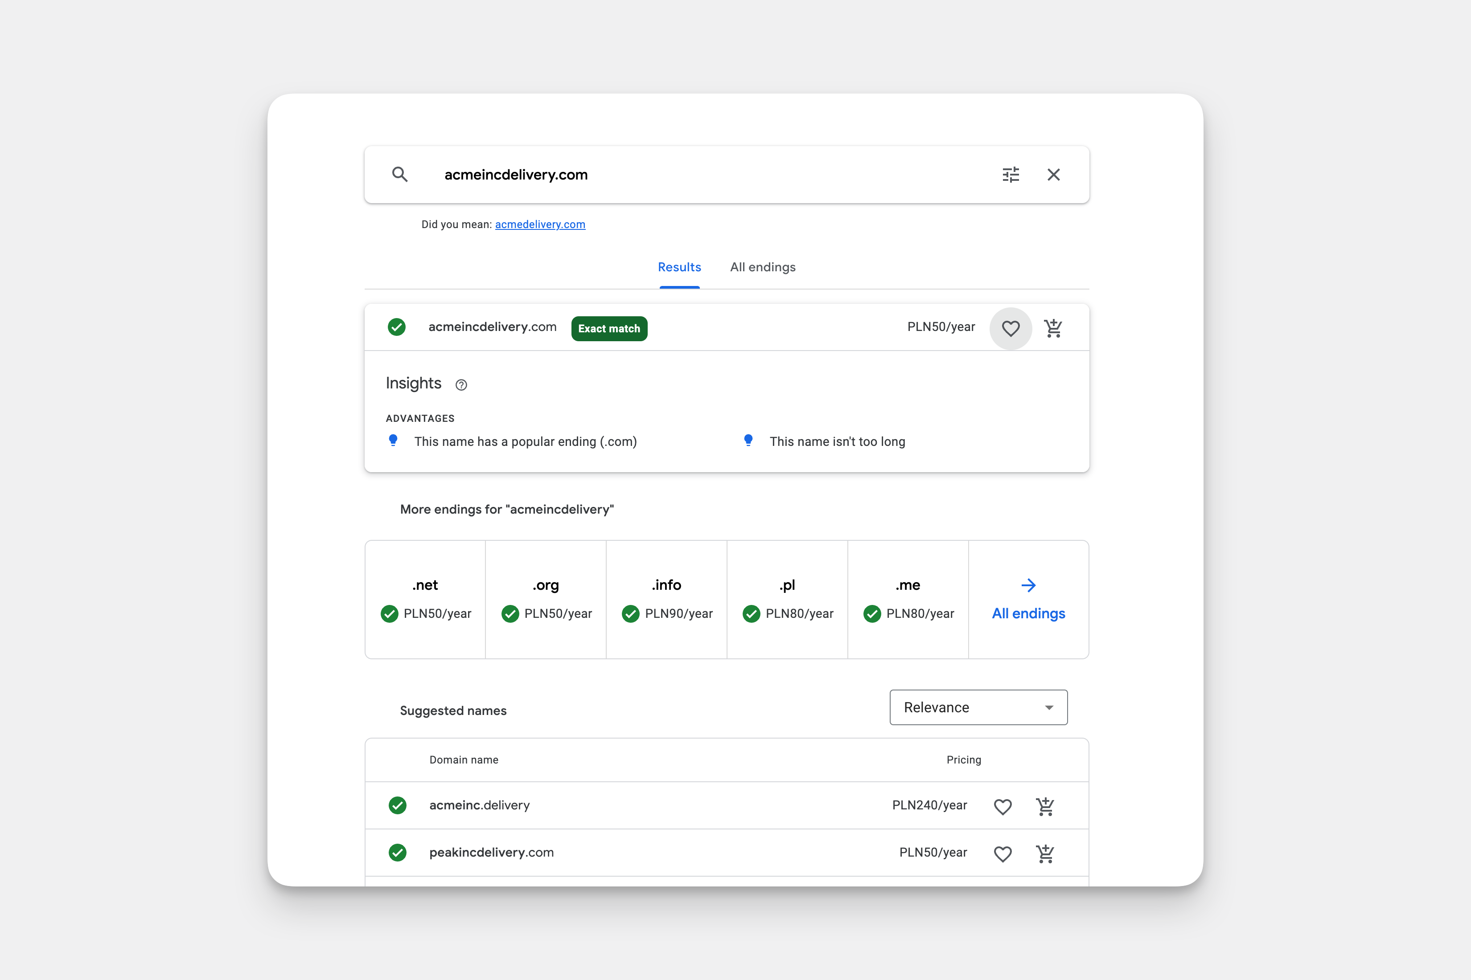Image resolution: width=1471 pixels, height=980 pixels.
Task: Click the All endings arrow card
Action: coord(1028,600)
